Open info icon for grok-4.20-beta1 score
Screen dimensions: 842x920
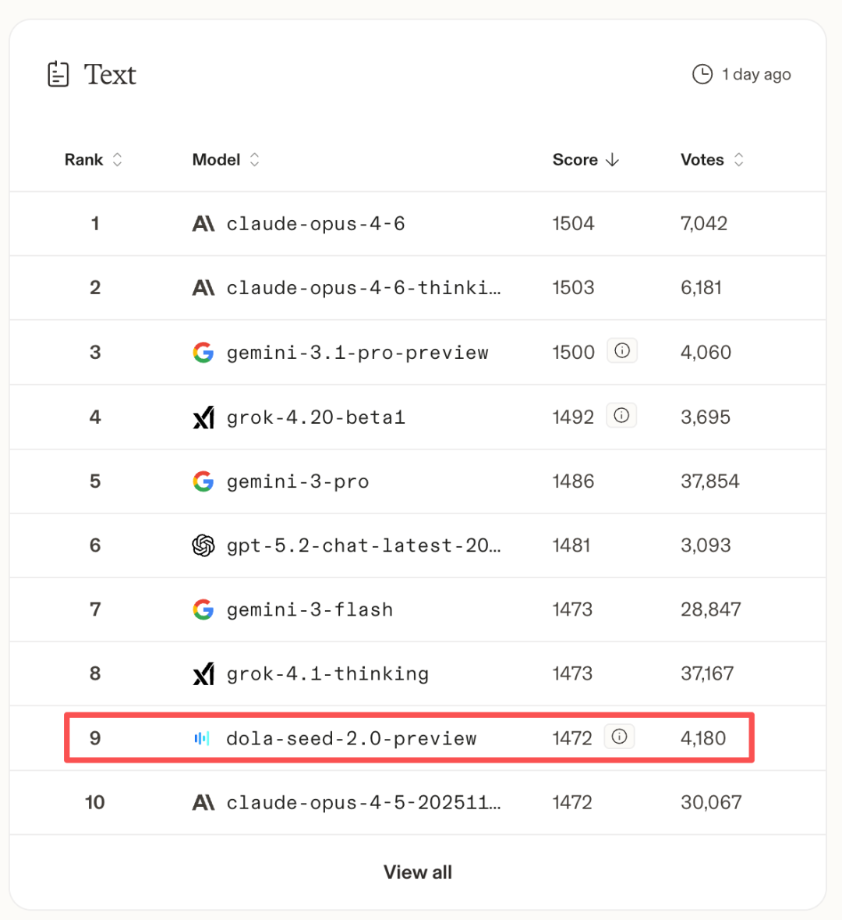(x=621, y=415)
